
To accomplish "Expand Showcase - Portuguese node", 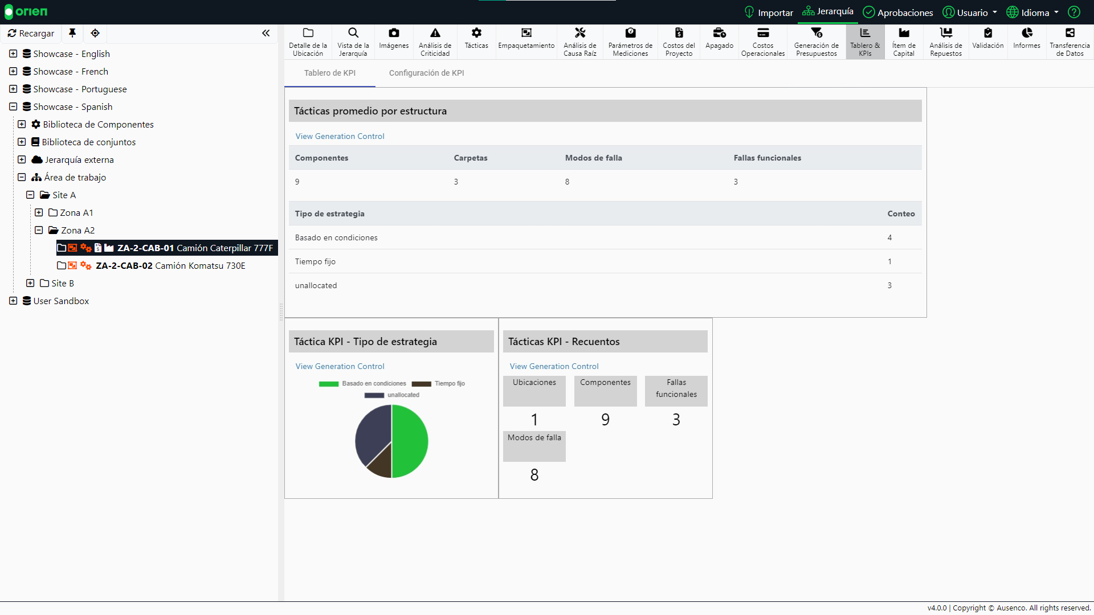I will tap(13, 89).
